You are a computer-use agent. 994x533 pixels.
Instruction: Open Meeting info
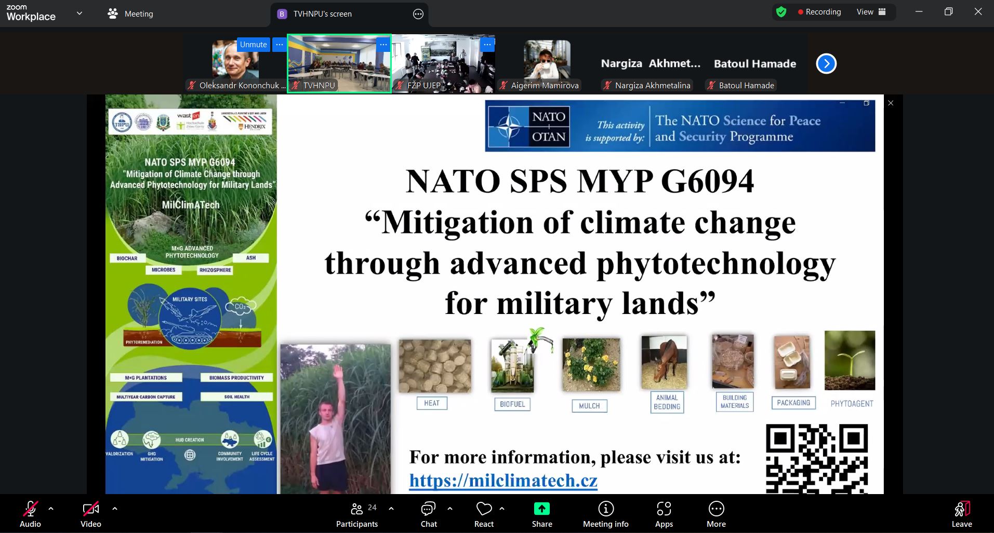click(606, 514)
